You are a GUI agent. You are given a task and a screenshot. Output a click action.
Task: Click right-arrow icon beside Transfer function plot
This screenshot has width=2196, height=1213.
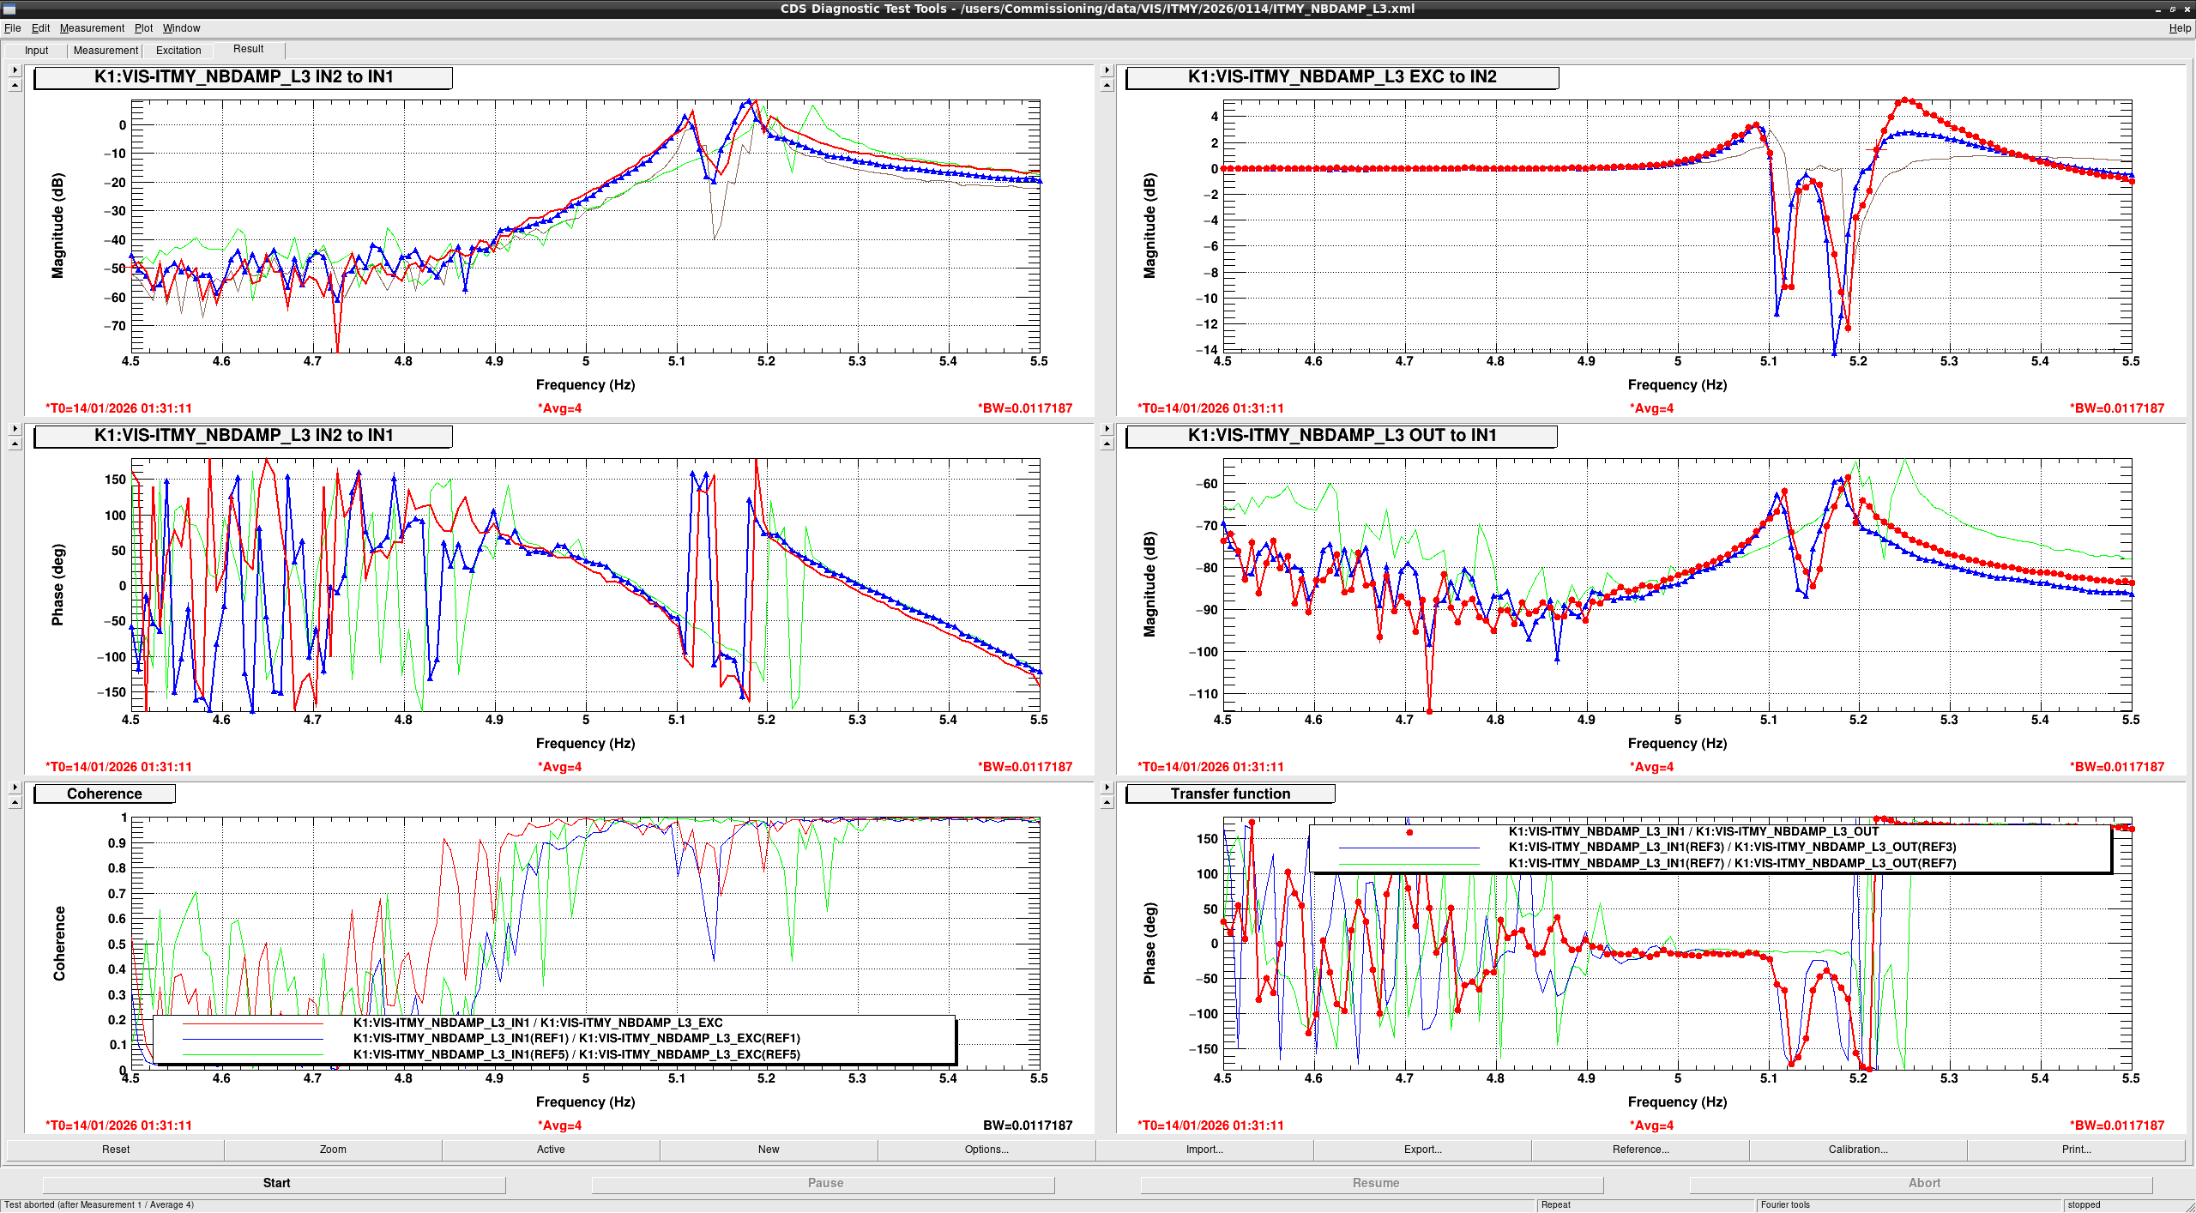point(1107,788)
